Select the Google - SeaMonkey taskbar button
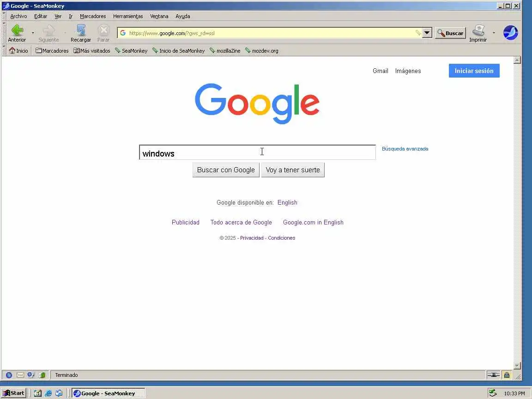The image size is (532, 399). coord(108,393)
